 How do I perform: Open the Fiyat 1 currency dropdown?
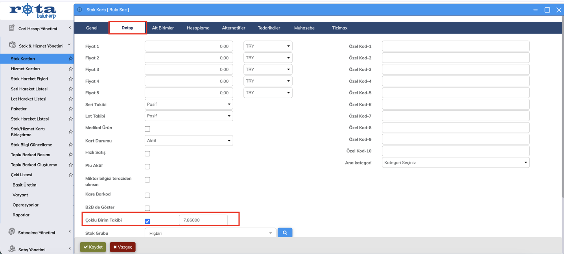(x=268, y=46)
